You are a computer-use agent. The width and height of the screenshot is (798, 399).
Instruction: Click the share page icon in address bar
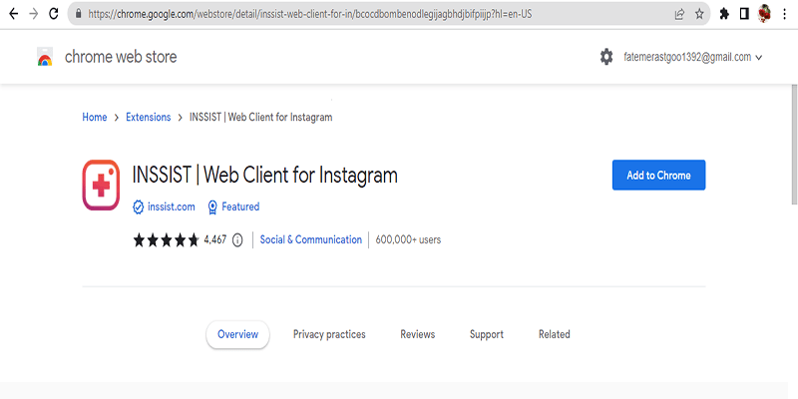(679, 14)
